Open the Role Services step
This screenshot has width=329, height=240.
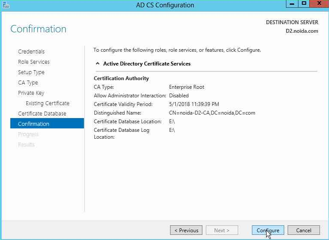pos(34,62)
